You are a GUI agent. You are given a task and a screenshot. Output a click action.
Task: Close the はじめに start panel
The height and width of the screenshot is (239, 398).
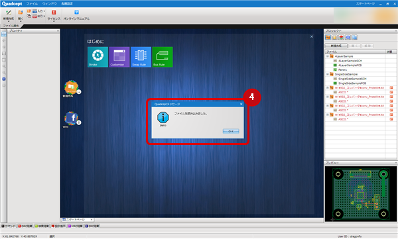pos(312,37)
